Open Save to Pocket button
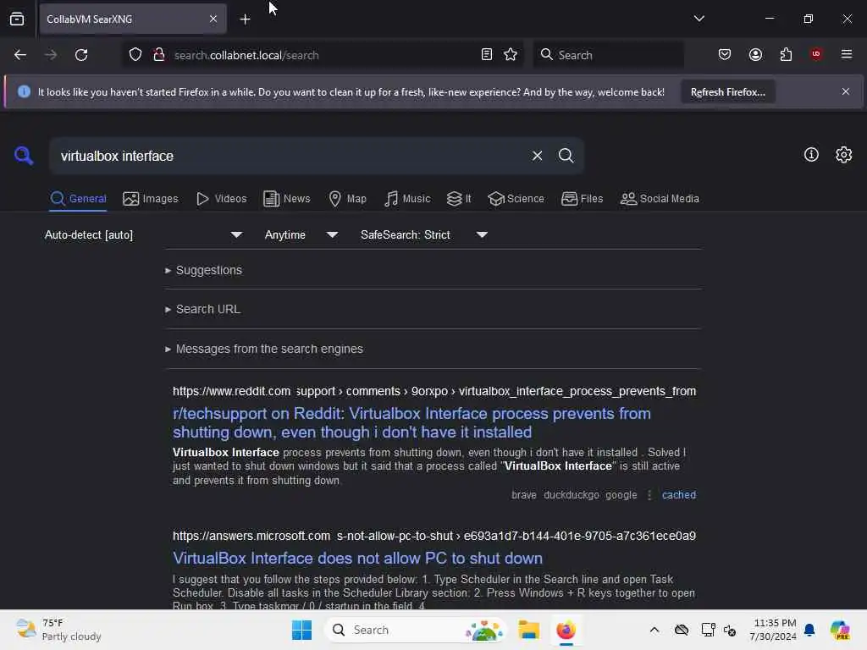 pos(725,54)
